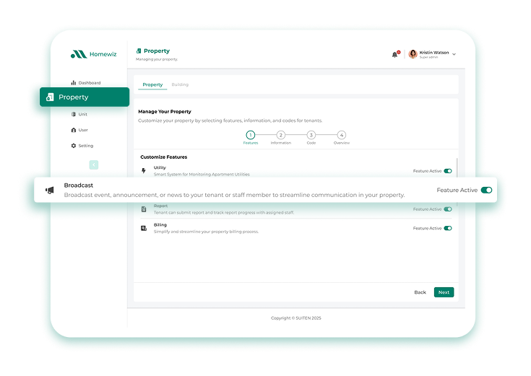
Task: Click the Copyright SUITEN 2025 footer text
Action: click(x=296, y=318)
